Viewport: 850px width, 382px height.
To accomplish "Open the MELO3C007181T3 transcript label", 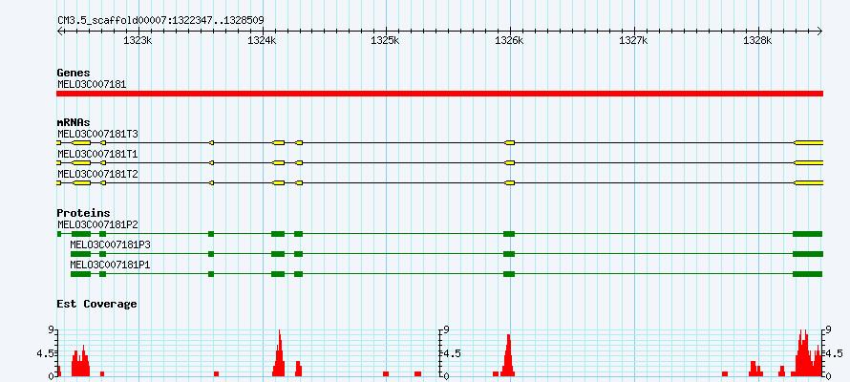I will (x=97, y=134).
